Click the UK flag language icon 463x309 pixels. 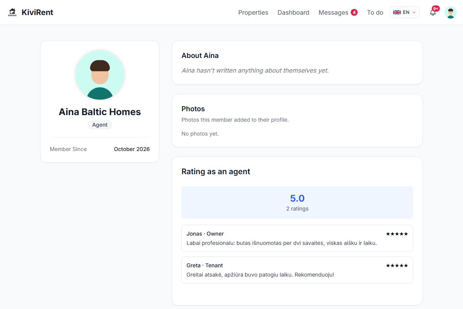tap(397, 12)
